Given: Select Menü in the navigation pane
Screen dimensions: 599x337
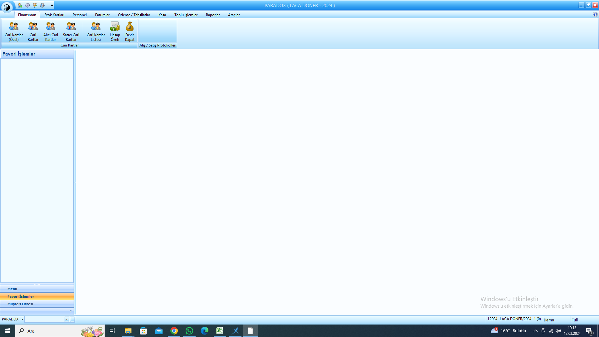Looking at the screenshot, I should (x=37, y=289).
